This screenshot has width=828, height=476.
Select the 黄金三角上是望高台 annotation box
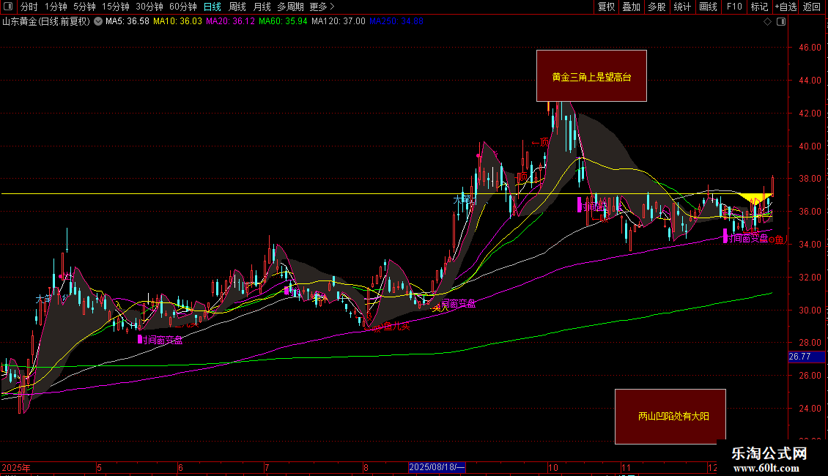tap(591, 76)
